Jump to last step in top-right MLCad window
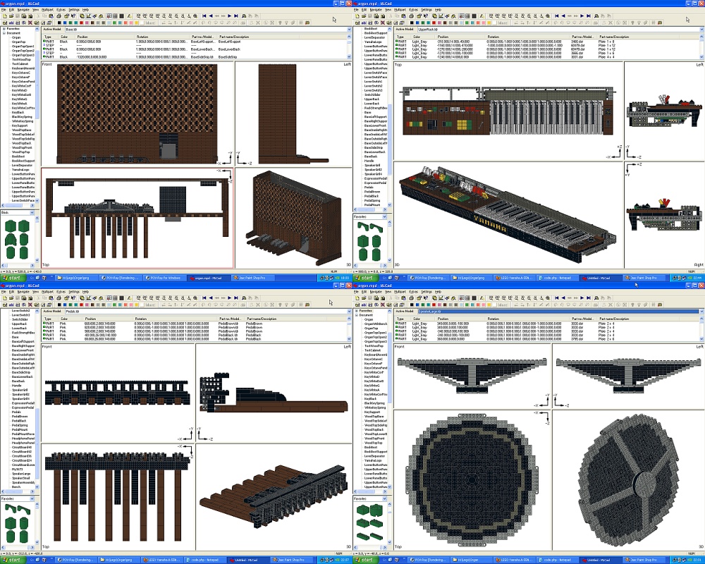Image resolution: width=705 pixels, height=564 pixels. 589,16
